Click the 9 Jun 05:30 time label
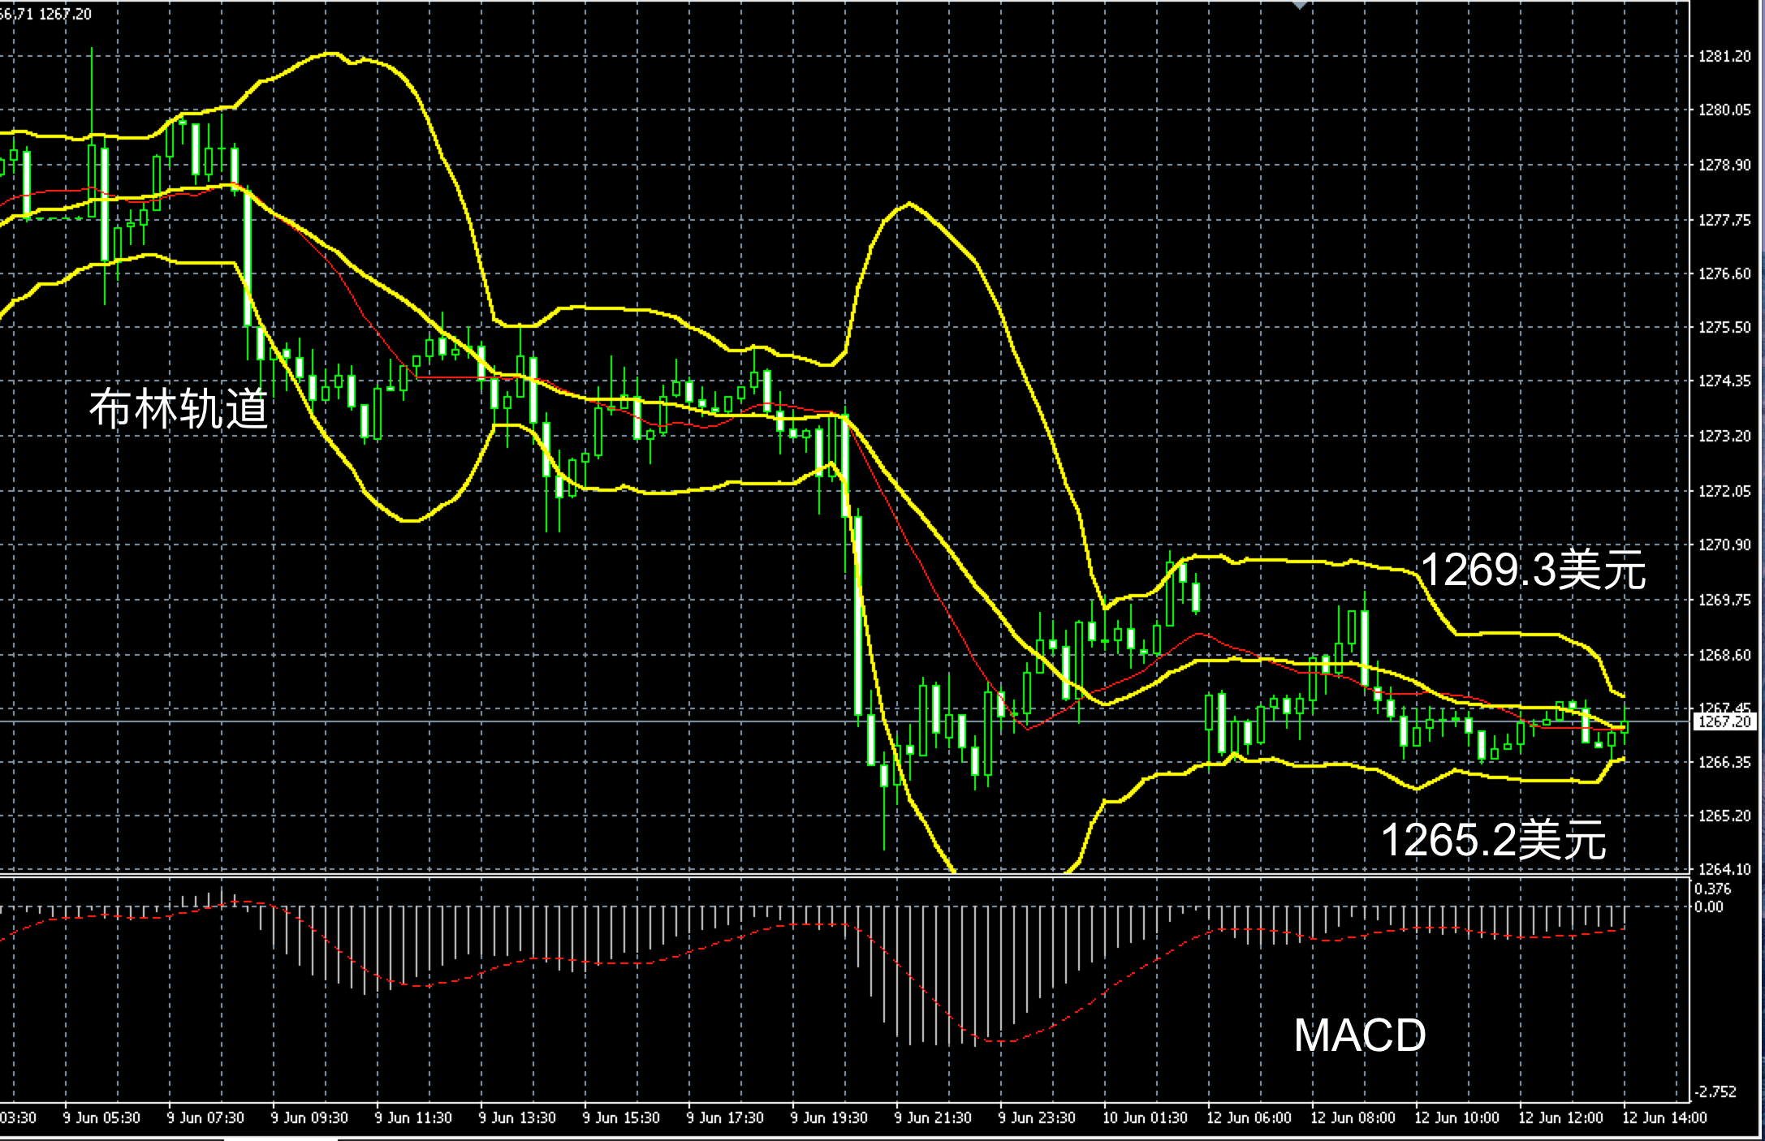The image size is (1765, 1141). click(x=101, y=1118)
